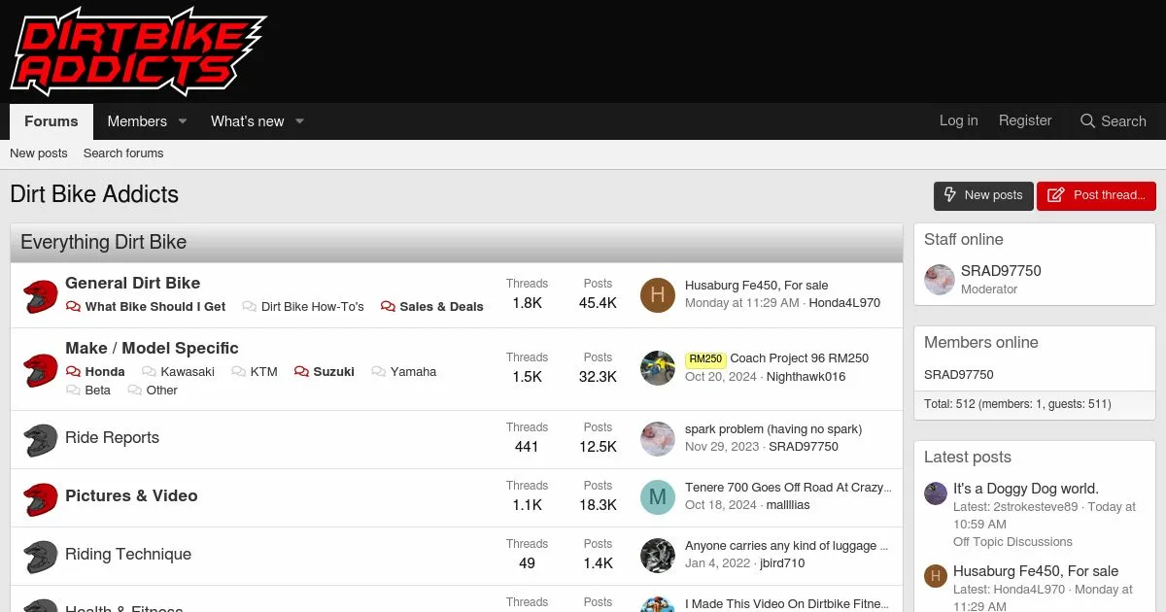Open the KTM sub-forum
The height and width of the screenshot is (612, 1166).
264,371
